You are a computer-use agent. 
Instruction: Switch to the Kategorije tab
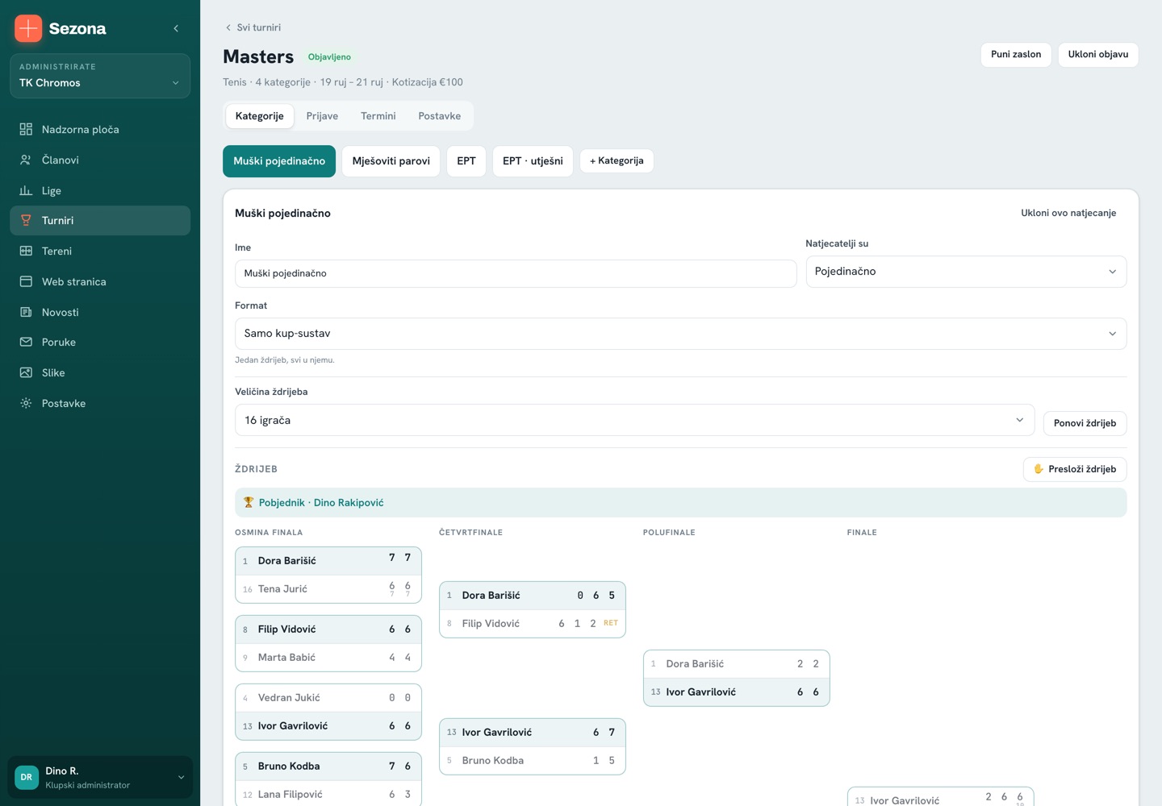click(259, 116)
